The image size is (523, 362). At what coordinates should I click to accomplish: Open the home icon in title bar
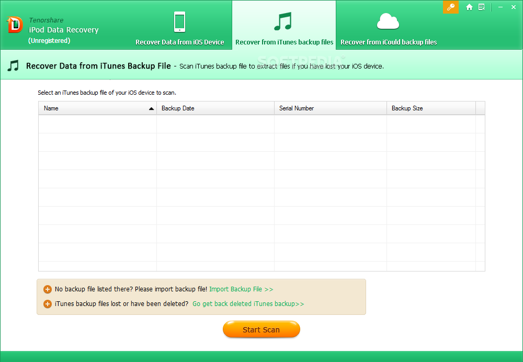[469, 7]
